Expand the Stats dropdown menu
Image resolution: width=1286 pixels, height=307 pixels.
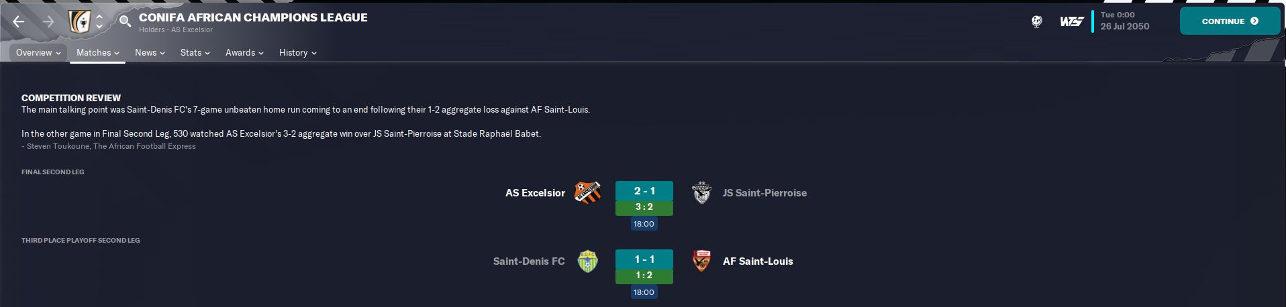[x=195, y=52]
